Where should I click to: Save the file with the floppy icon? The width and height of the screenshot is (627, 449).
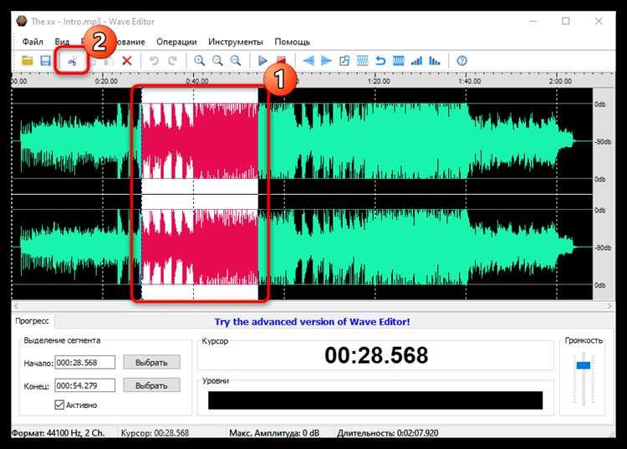(x=46, y=61)
